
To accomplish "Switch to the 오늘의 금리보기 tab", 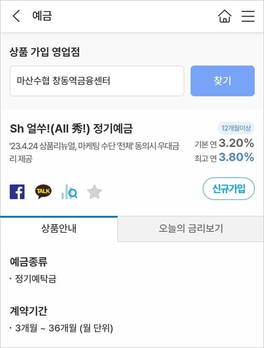I will coord(191,229).
